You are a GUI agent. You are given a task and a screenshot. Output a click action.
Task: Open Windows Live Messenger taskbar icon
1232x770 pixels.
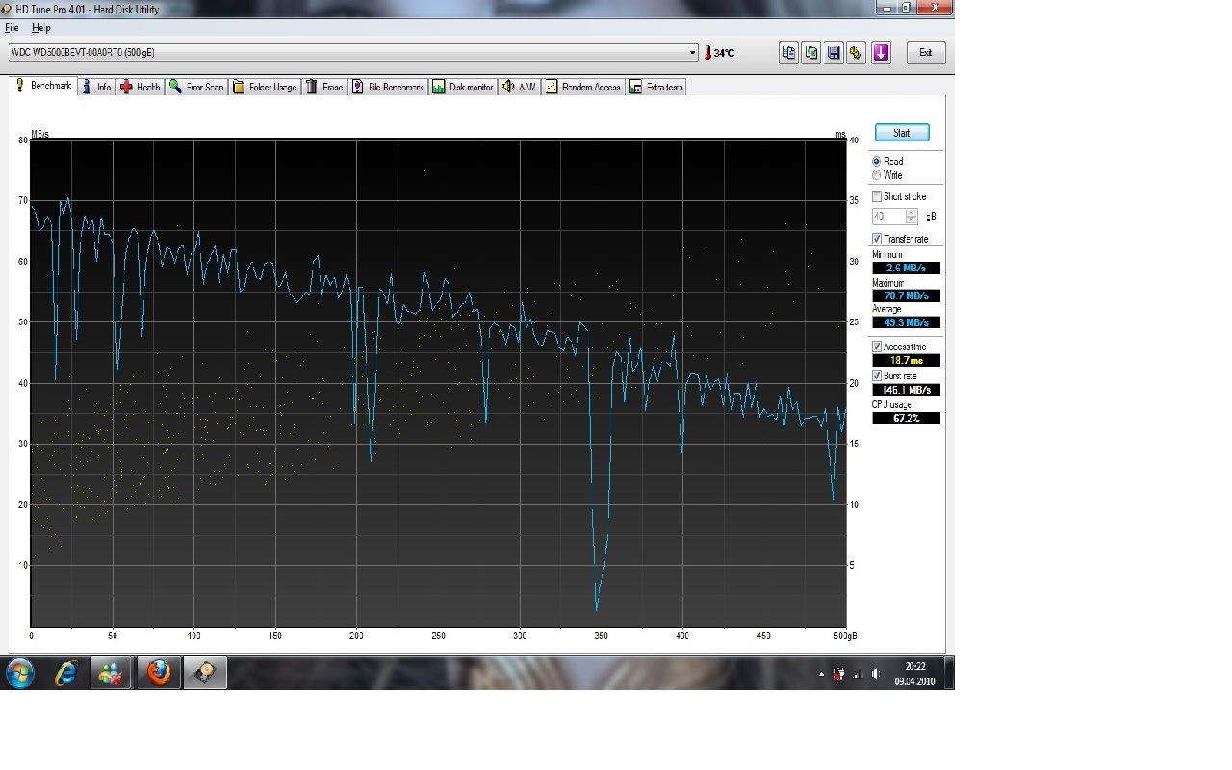pyautogui.click(x=112, y=674)
